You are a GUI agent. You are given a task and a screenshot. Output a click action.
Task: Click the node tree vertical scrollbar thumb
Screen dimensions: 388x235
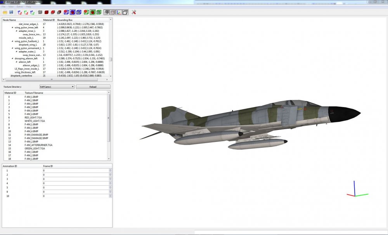point(111,59)
